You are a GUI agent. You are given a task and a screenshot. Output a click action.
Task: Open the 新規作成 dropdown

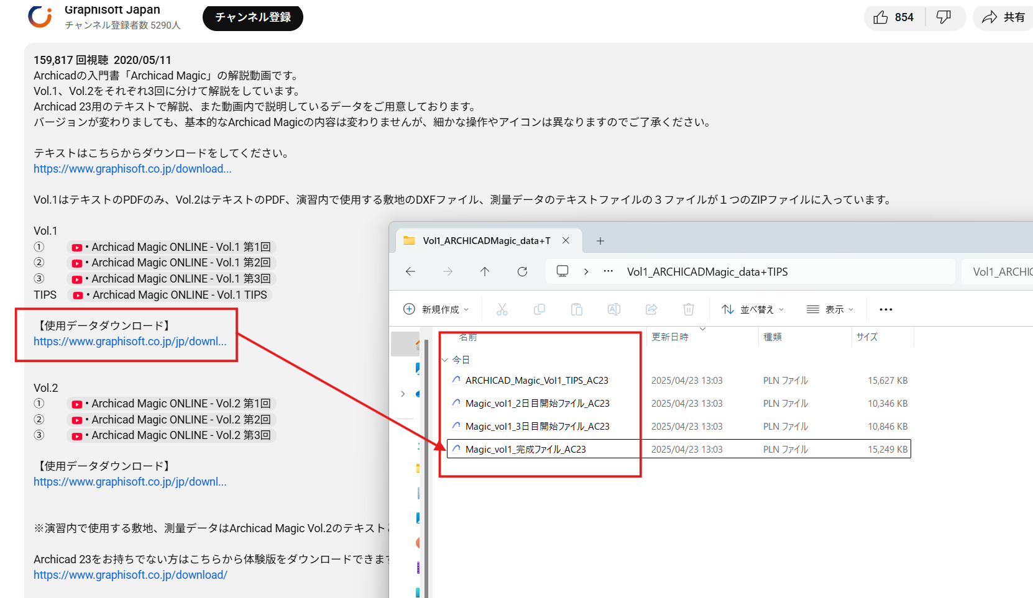coord(436,309)
